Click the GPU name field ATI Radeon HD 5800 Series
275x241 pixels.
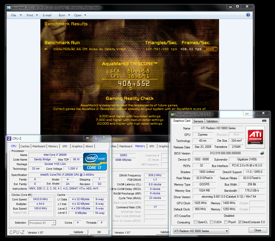pos(218,128)
